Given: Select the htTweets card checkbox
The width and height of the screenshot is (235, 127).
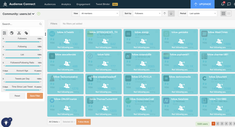Looking at the screenshot, I should [x=81, y=32].
